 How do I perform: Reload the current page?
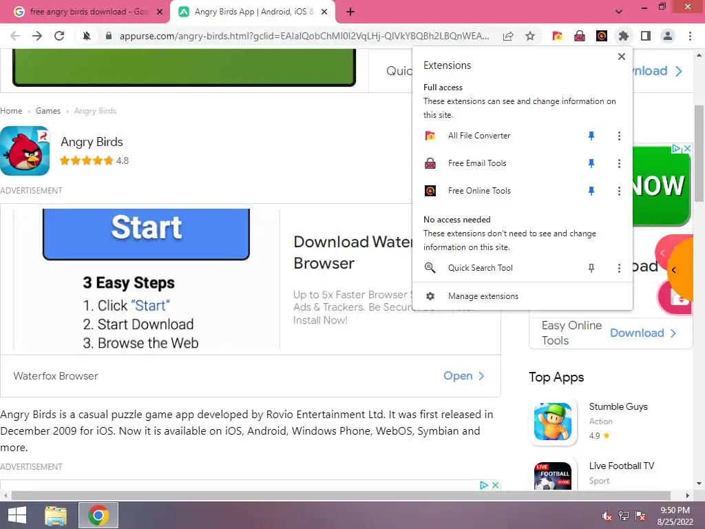59,36
